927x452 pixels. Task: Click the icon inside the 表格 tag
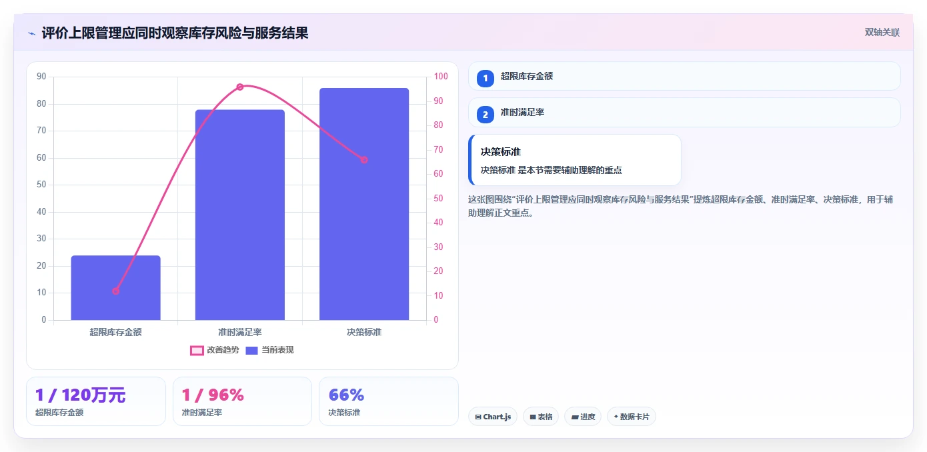coord(533,417)
